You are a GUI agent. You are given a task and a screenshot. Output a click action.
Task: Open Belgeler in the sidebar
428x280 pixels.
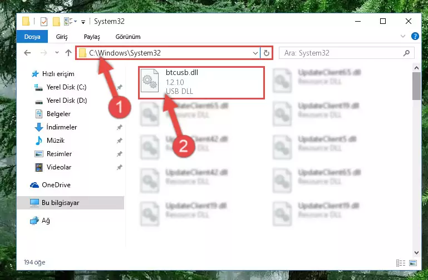point(58,114)
